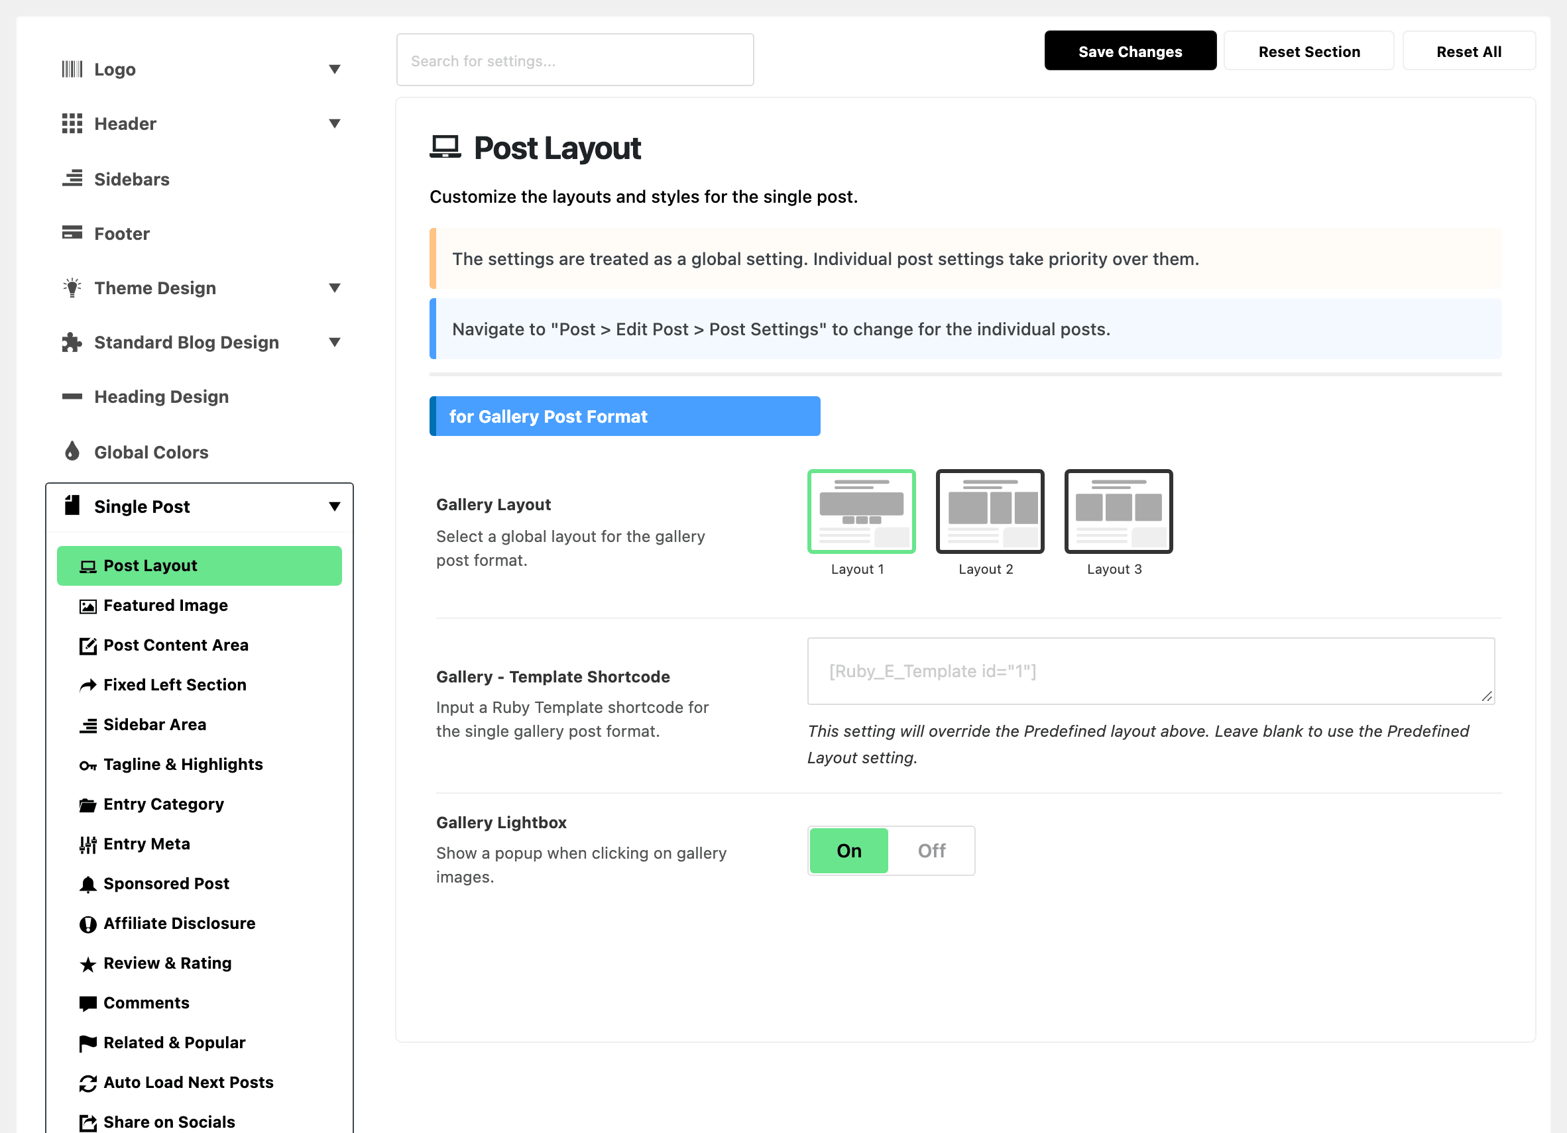Click the Sidebars icon
The image size is (1567, 1133).
(72, 179)
